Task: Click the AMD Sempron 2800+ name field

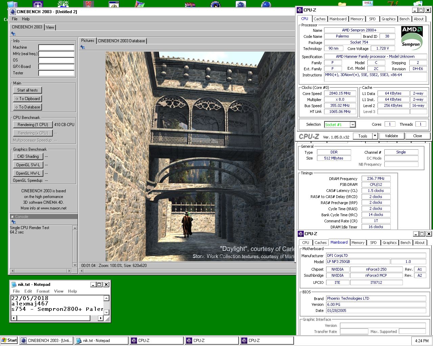Action: (359, 30)
